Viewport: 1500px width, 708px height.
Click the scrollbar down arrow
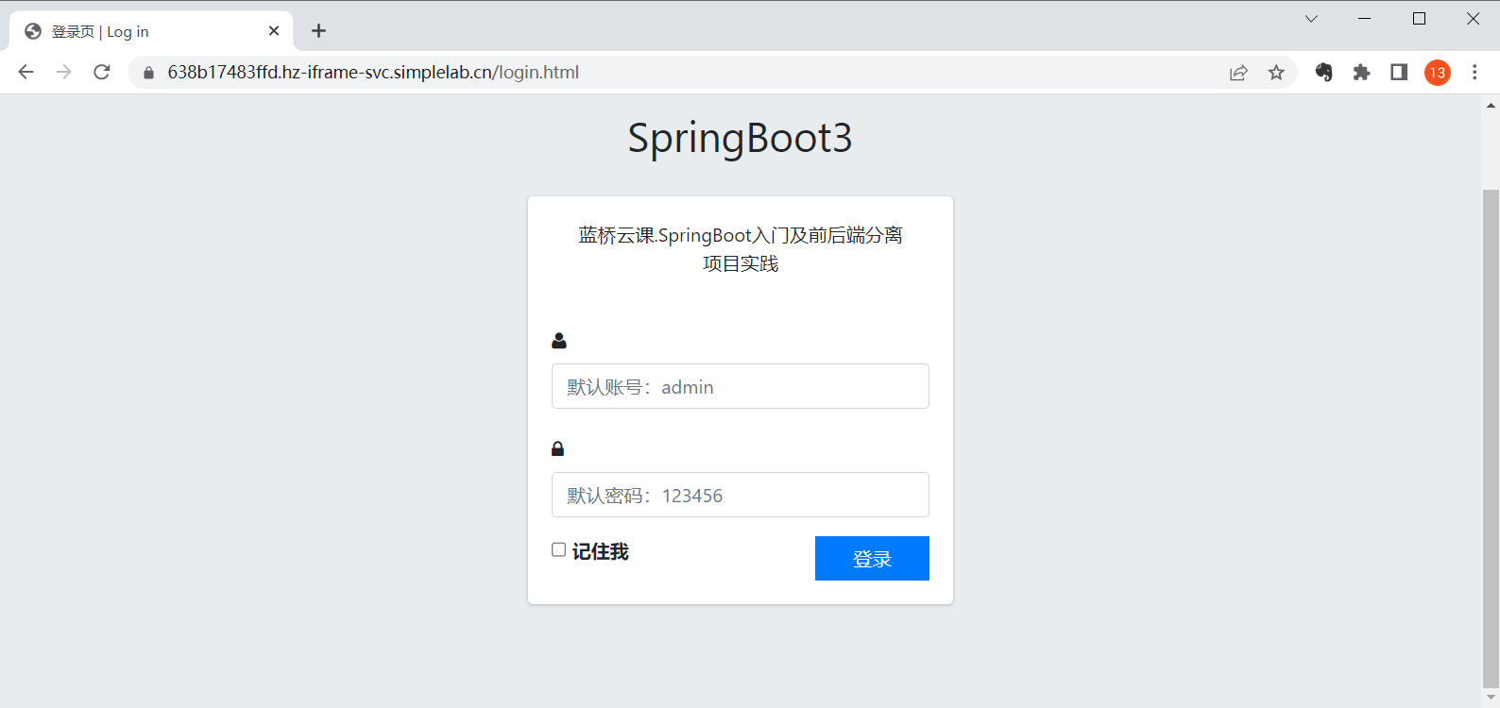point(1491,699)
